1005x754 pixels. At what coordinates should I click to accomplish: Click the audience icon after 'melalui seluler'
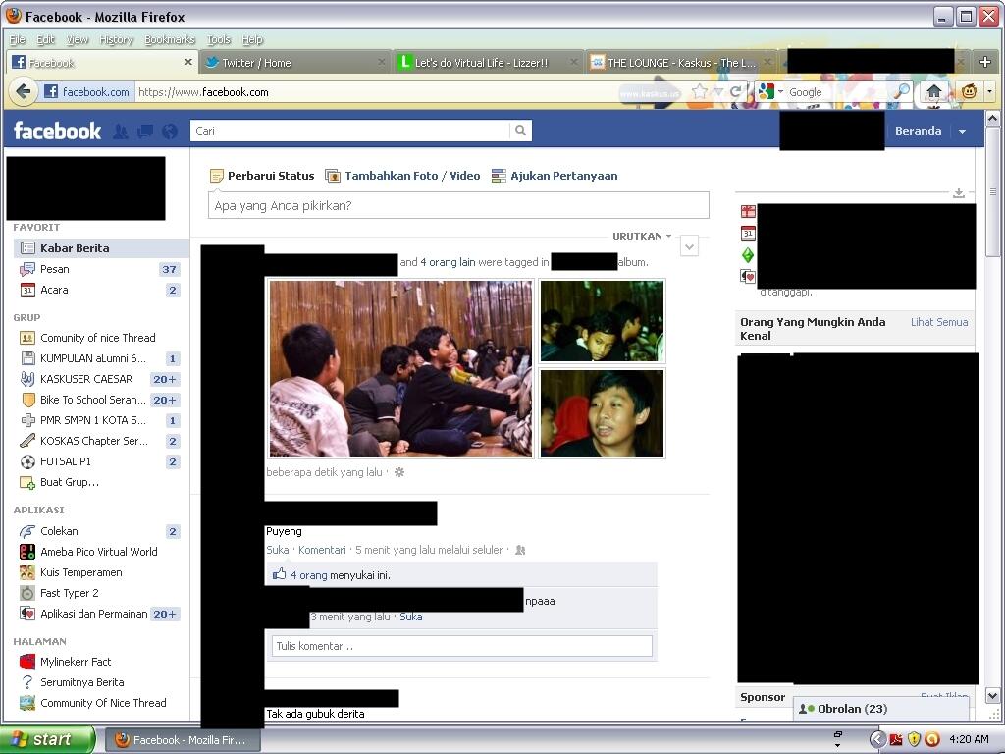click(520, 550)
